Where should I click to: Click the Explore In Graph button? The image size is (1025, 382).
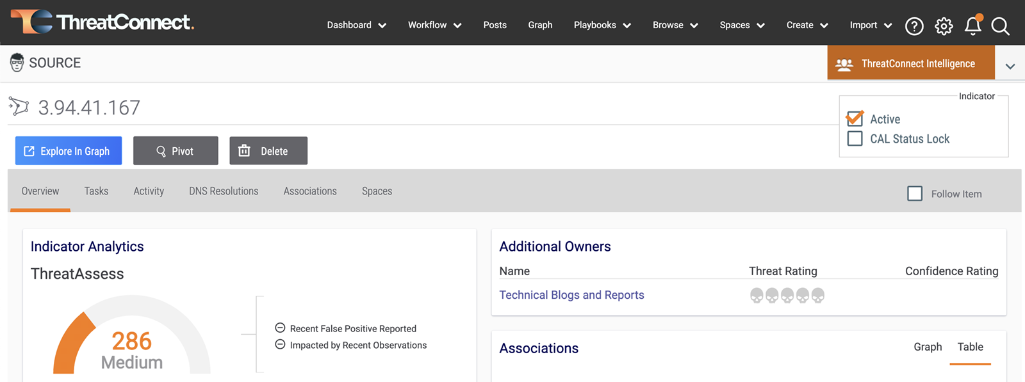(69, 150)
